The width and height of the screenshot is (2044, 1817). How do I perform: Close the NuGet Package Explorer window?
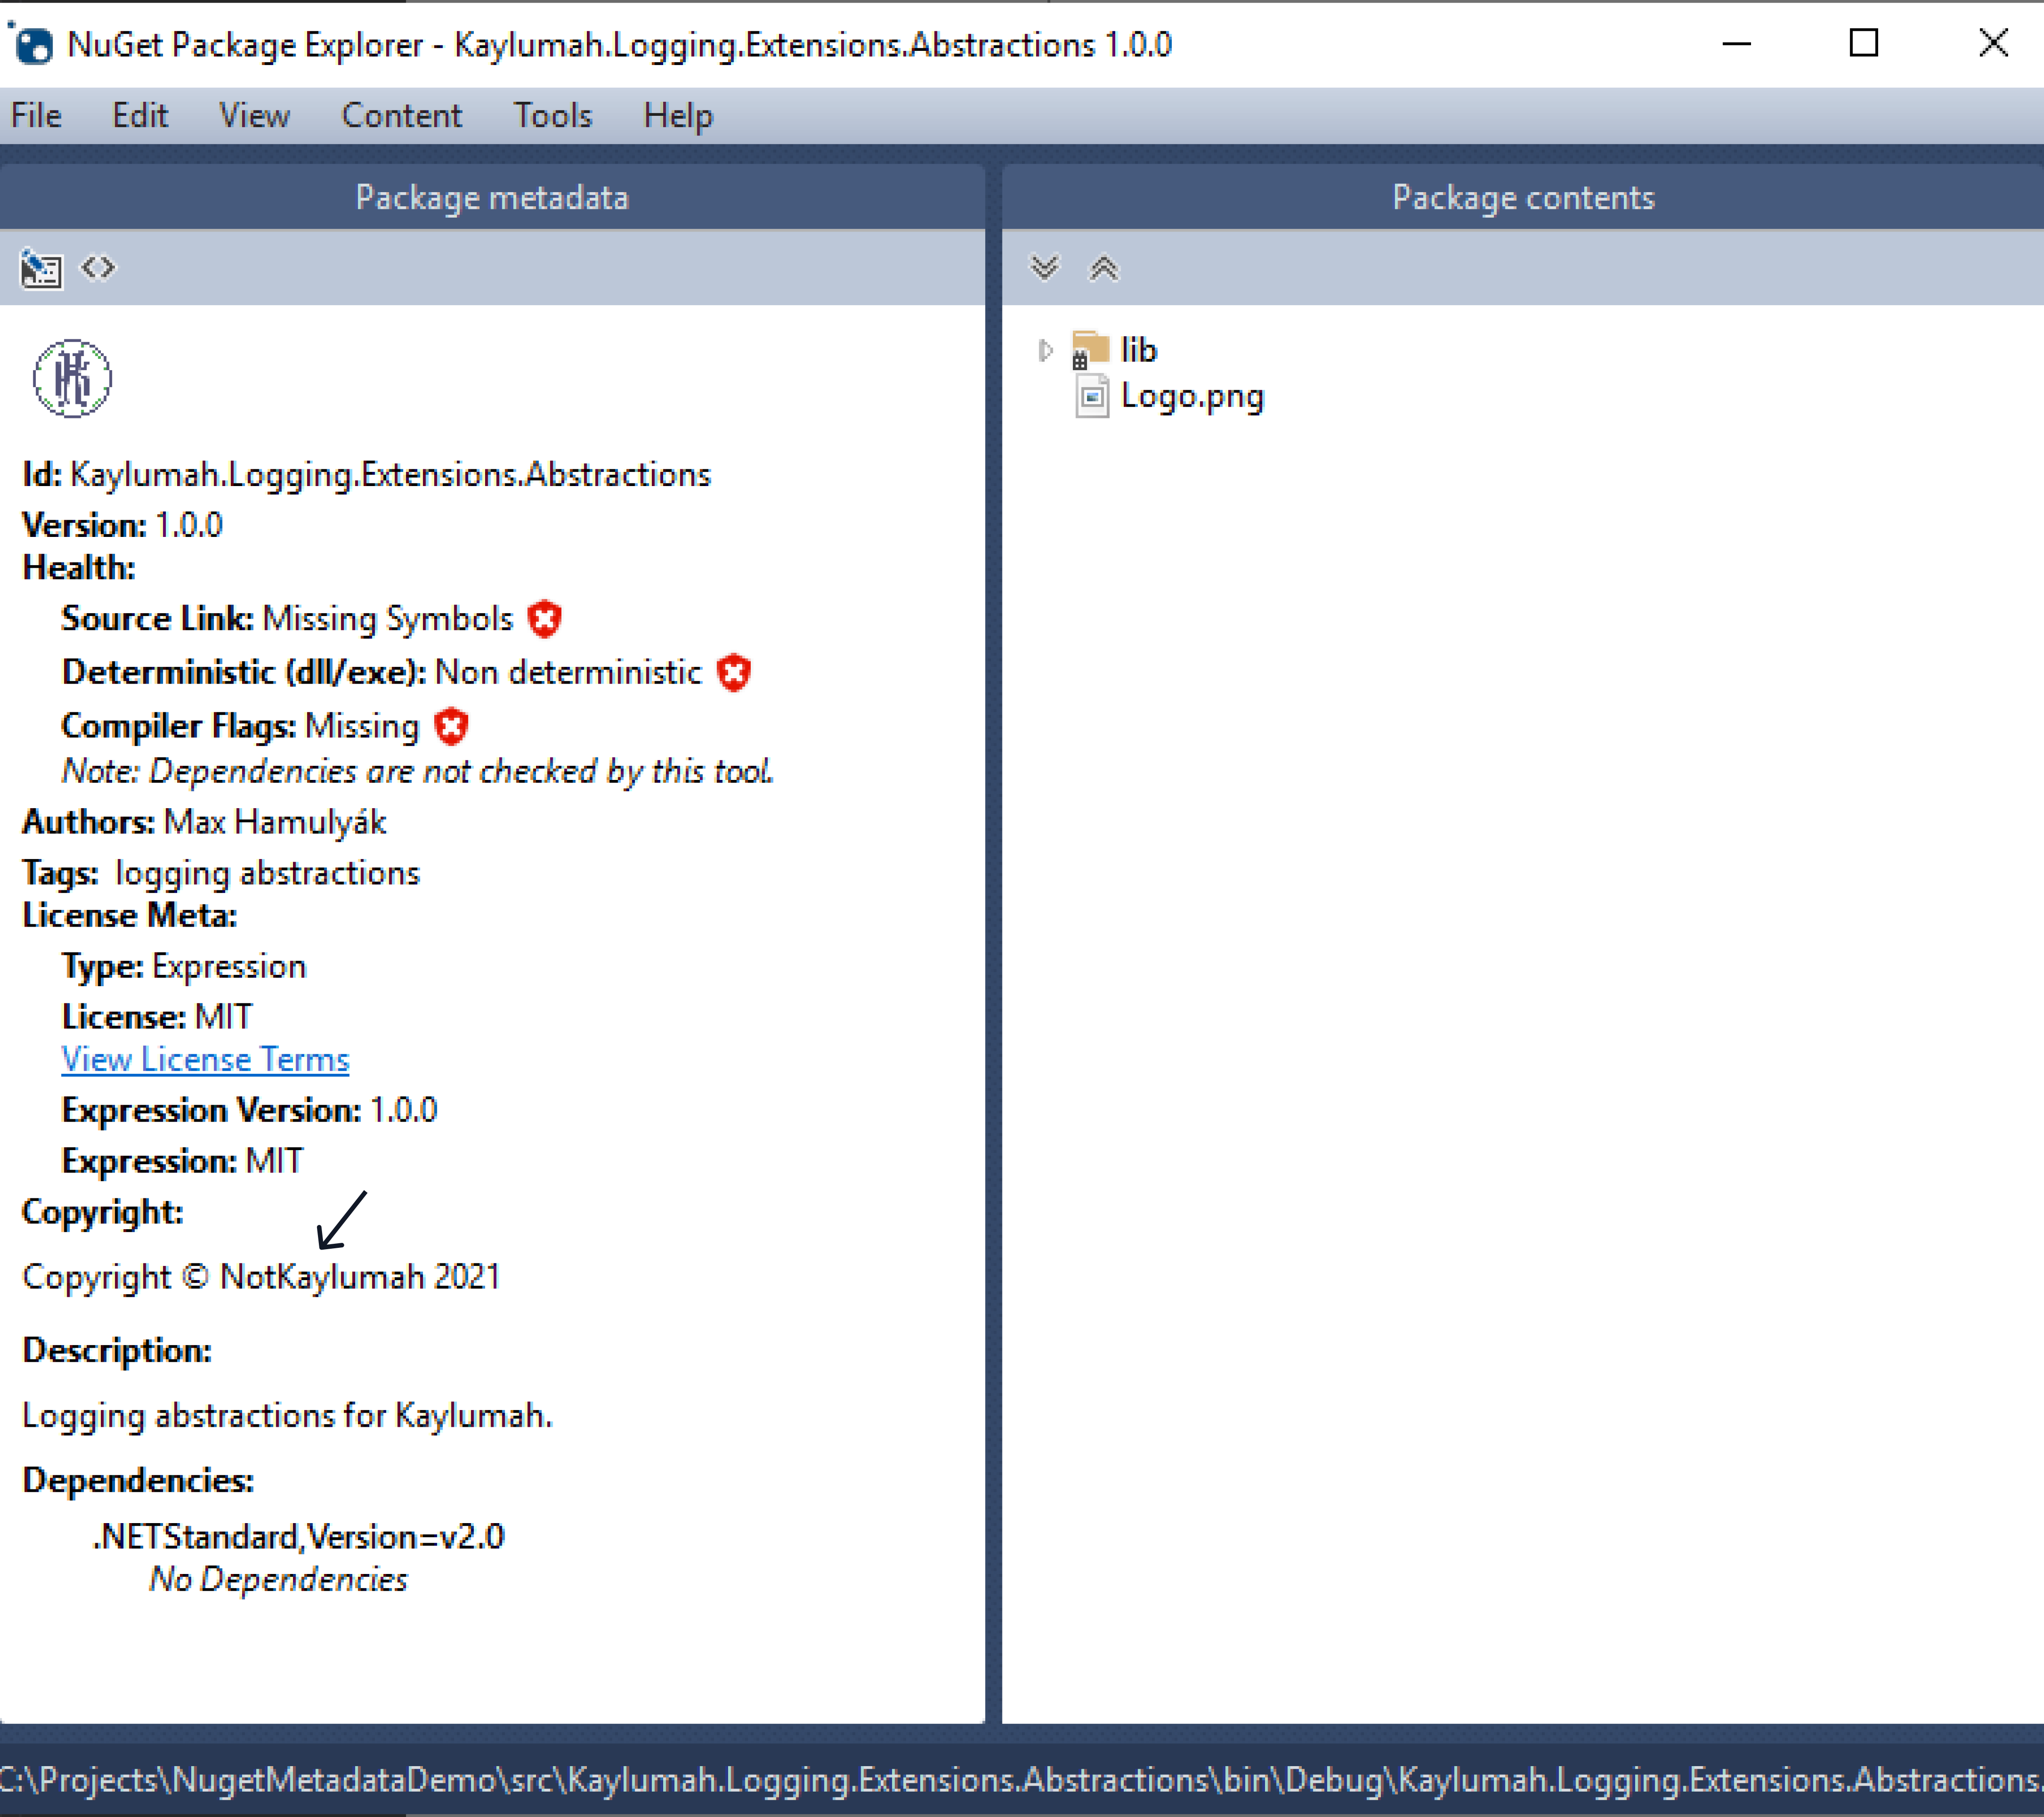[1993, 44]
